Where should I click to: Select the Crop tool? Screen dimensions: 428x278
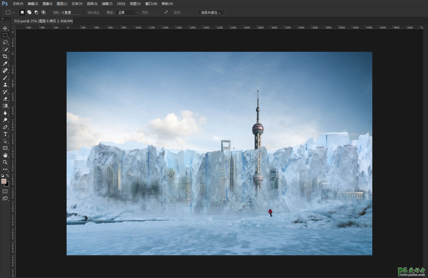tap(5, 56)
